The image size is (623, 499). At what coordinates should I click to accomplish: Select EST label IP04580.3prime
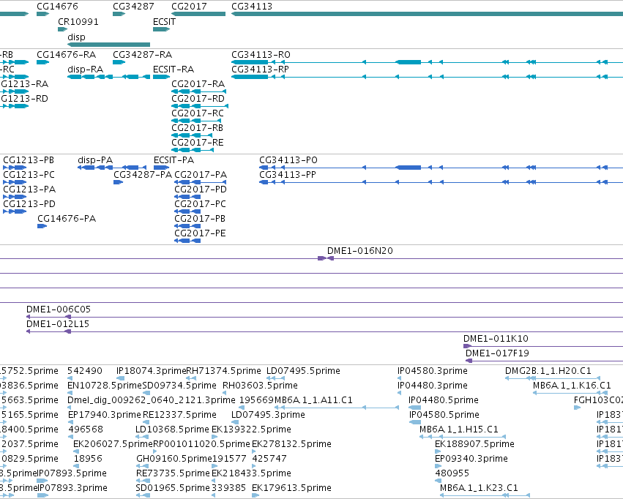[433, 371]
